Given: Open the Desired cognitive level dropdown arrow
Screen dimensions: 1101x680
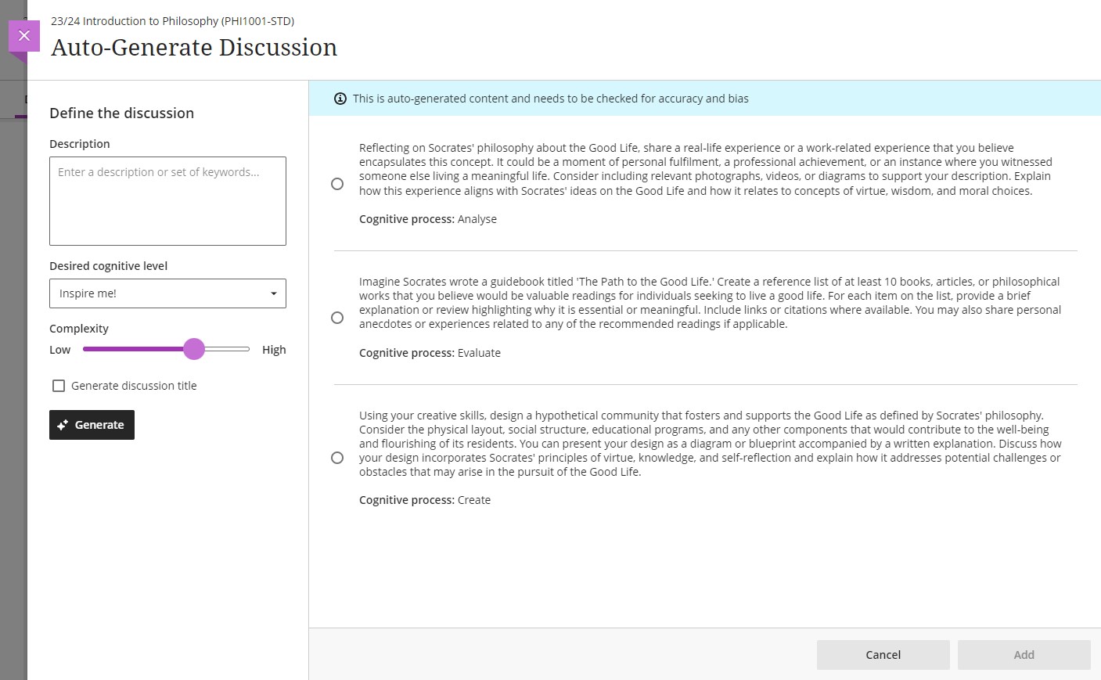Looking at the screenshot, I should tap(273, 293).
